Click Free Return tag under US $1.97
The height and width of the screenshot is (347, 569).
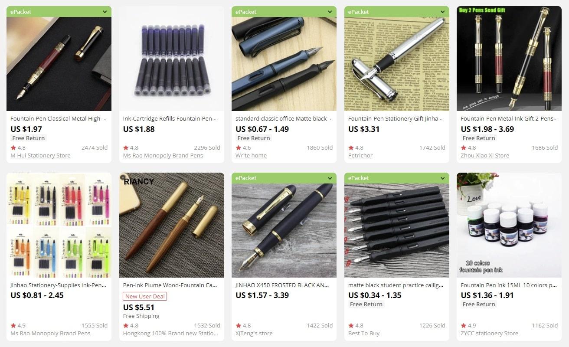coord(29,138)
